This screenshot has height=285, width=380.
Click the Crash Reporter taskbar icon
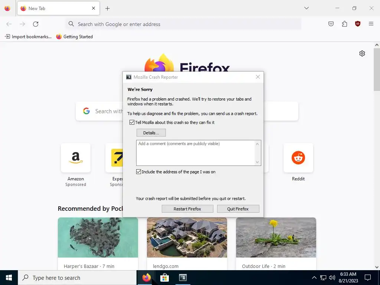pyautogui.click(x=183, y=278)
